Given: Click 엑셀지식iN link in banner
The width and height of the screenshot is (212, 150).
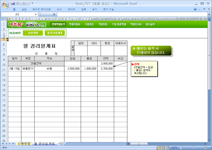Looking at the screenshot, I should coord(136,24).
